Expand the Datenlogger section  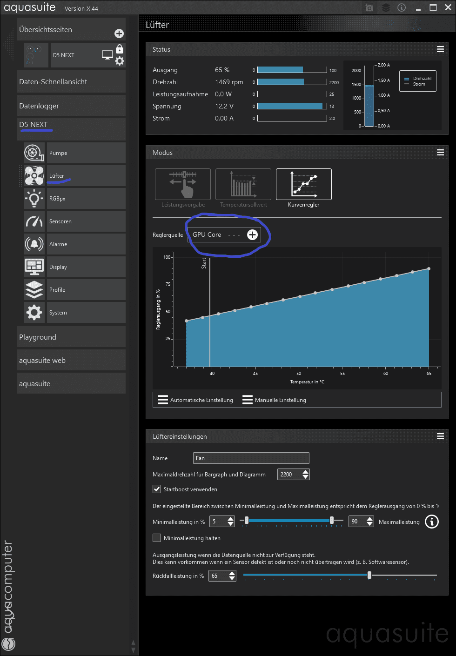click(71, 106)
